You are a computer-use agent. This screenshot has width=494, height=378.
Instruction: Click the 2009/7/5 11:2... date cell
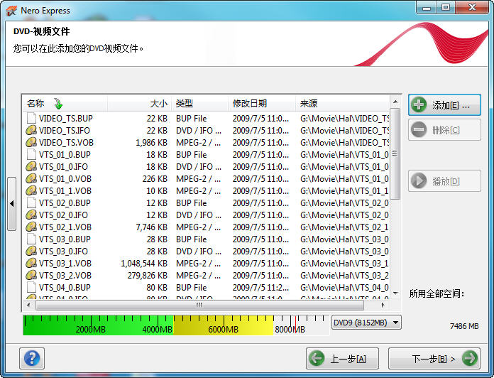[260, 288]
